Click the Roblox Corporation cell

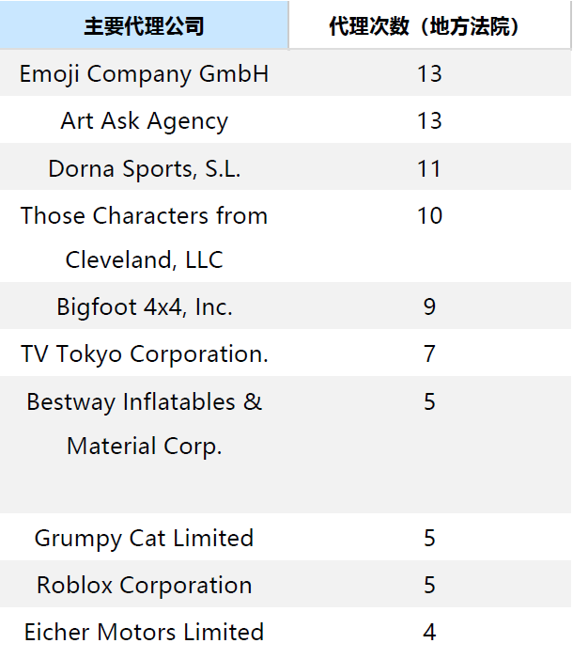coord(144,585)
